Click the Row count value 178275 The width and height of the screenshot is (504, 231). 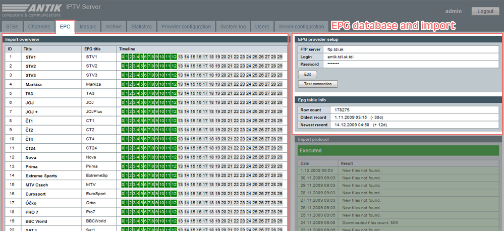coord(342,110)
